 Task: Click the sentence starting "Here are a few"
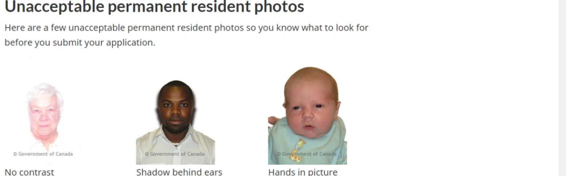[186, 35]
